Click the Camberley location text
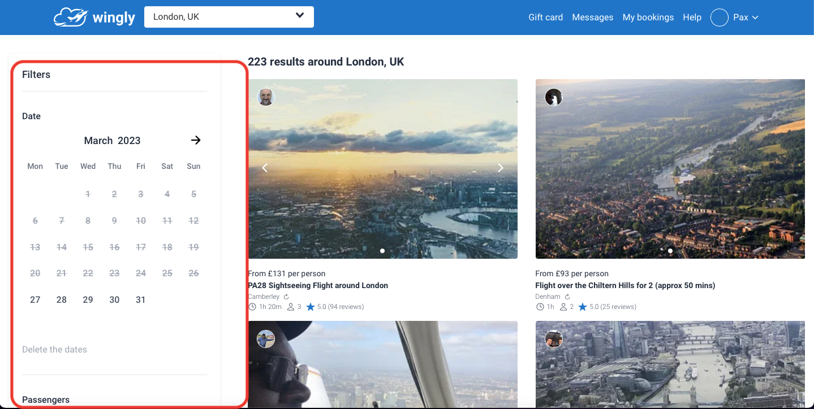Screen dimensions: 814x409 click(264, 297)
